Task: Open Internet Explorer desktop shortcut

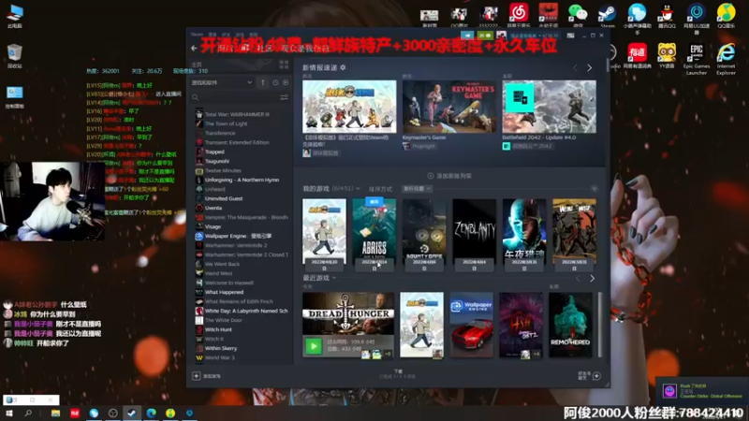Action: click(727, 59)
